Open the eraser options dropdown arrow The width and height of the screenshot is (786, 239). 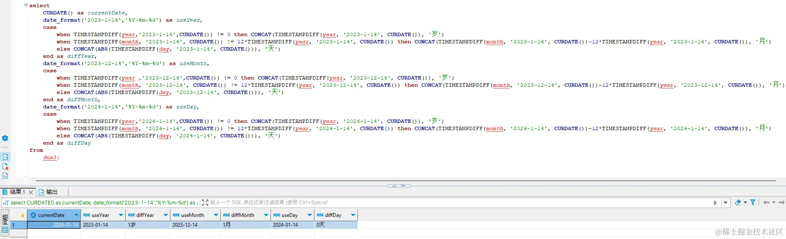pyautogui.click(x=745, y=202)
